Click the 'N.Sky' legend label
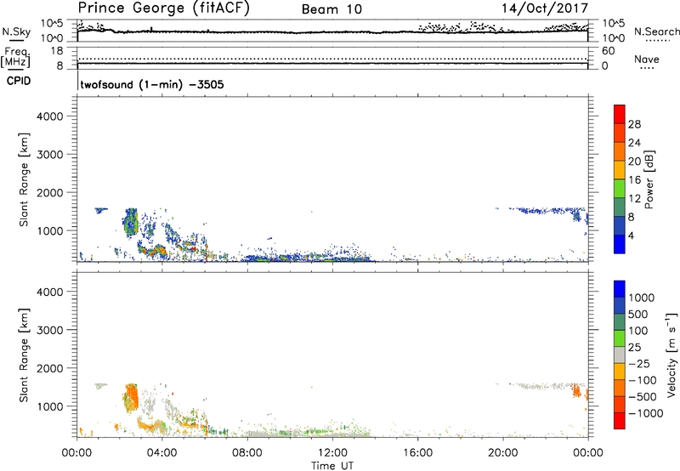This screenshot has height=471, width=680. pos(16,32)
